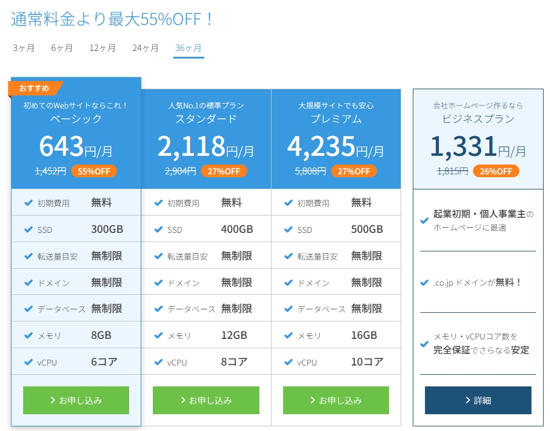Image resolution: width=550 pixels, height=431 pixels.
Task: Click the 55%OFF badge on ベーシック
Action: coord(94,171)
